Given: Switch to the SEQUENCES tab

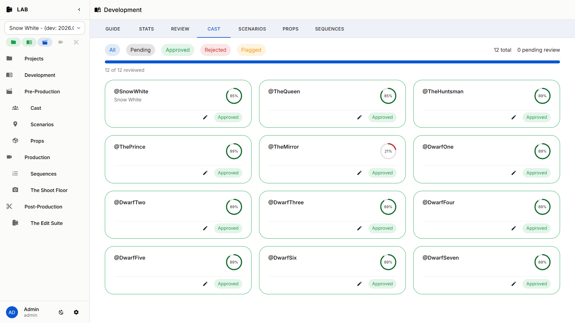Looking at the screenshot, I should [329, 29].
